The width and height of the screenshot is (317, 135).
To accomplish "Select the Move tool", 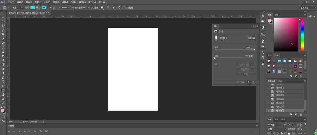I will (3, 17).
